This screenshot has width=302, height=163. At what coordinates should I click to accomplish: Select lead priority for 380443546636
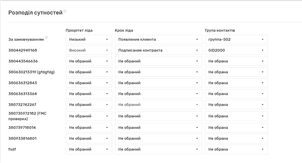click(x=89, y=61)
